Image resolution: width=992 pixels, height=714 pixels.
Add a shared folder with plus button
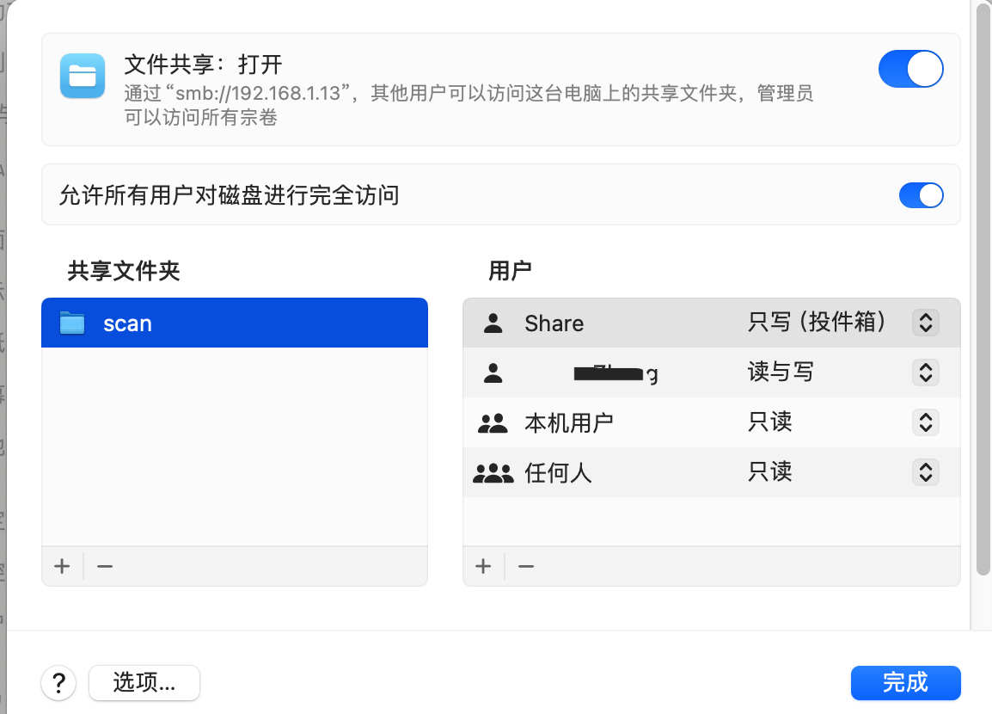(x=62, y=566)
